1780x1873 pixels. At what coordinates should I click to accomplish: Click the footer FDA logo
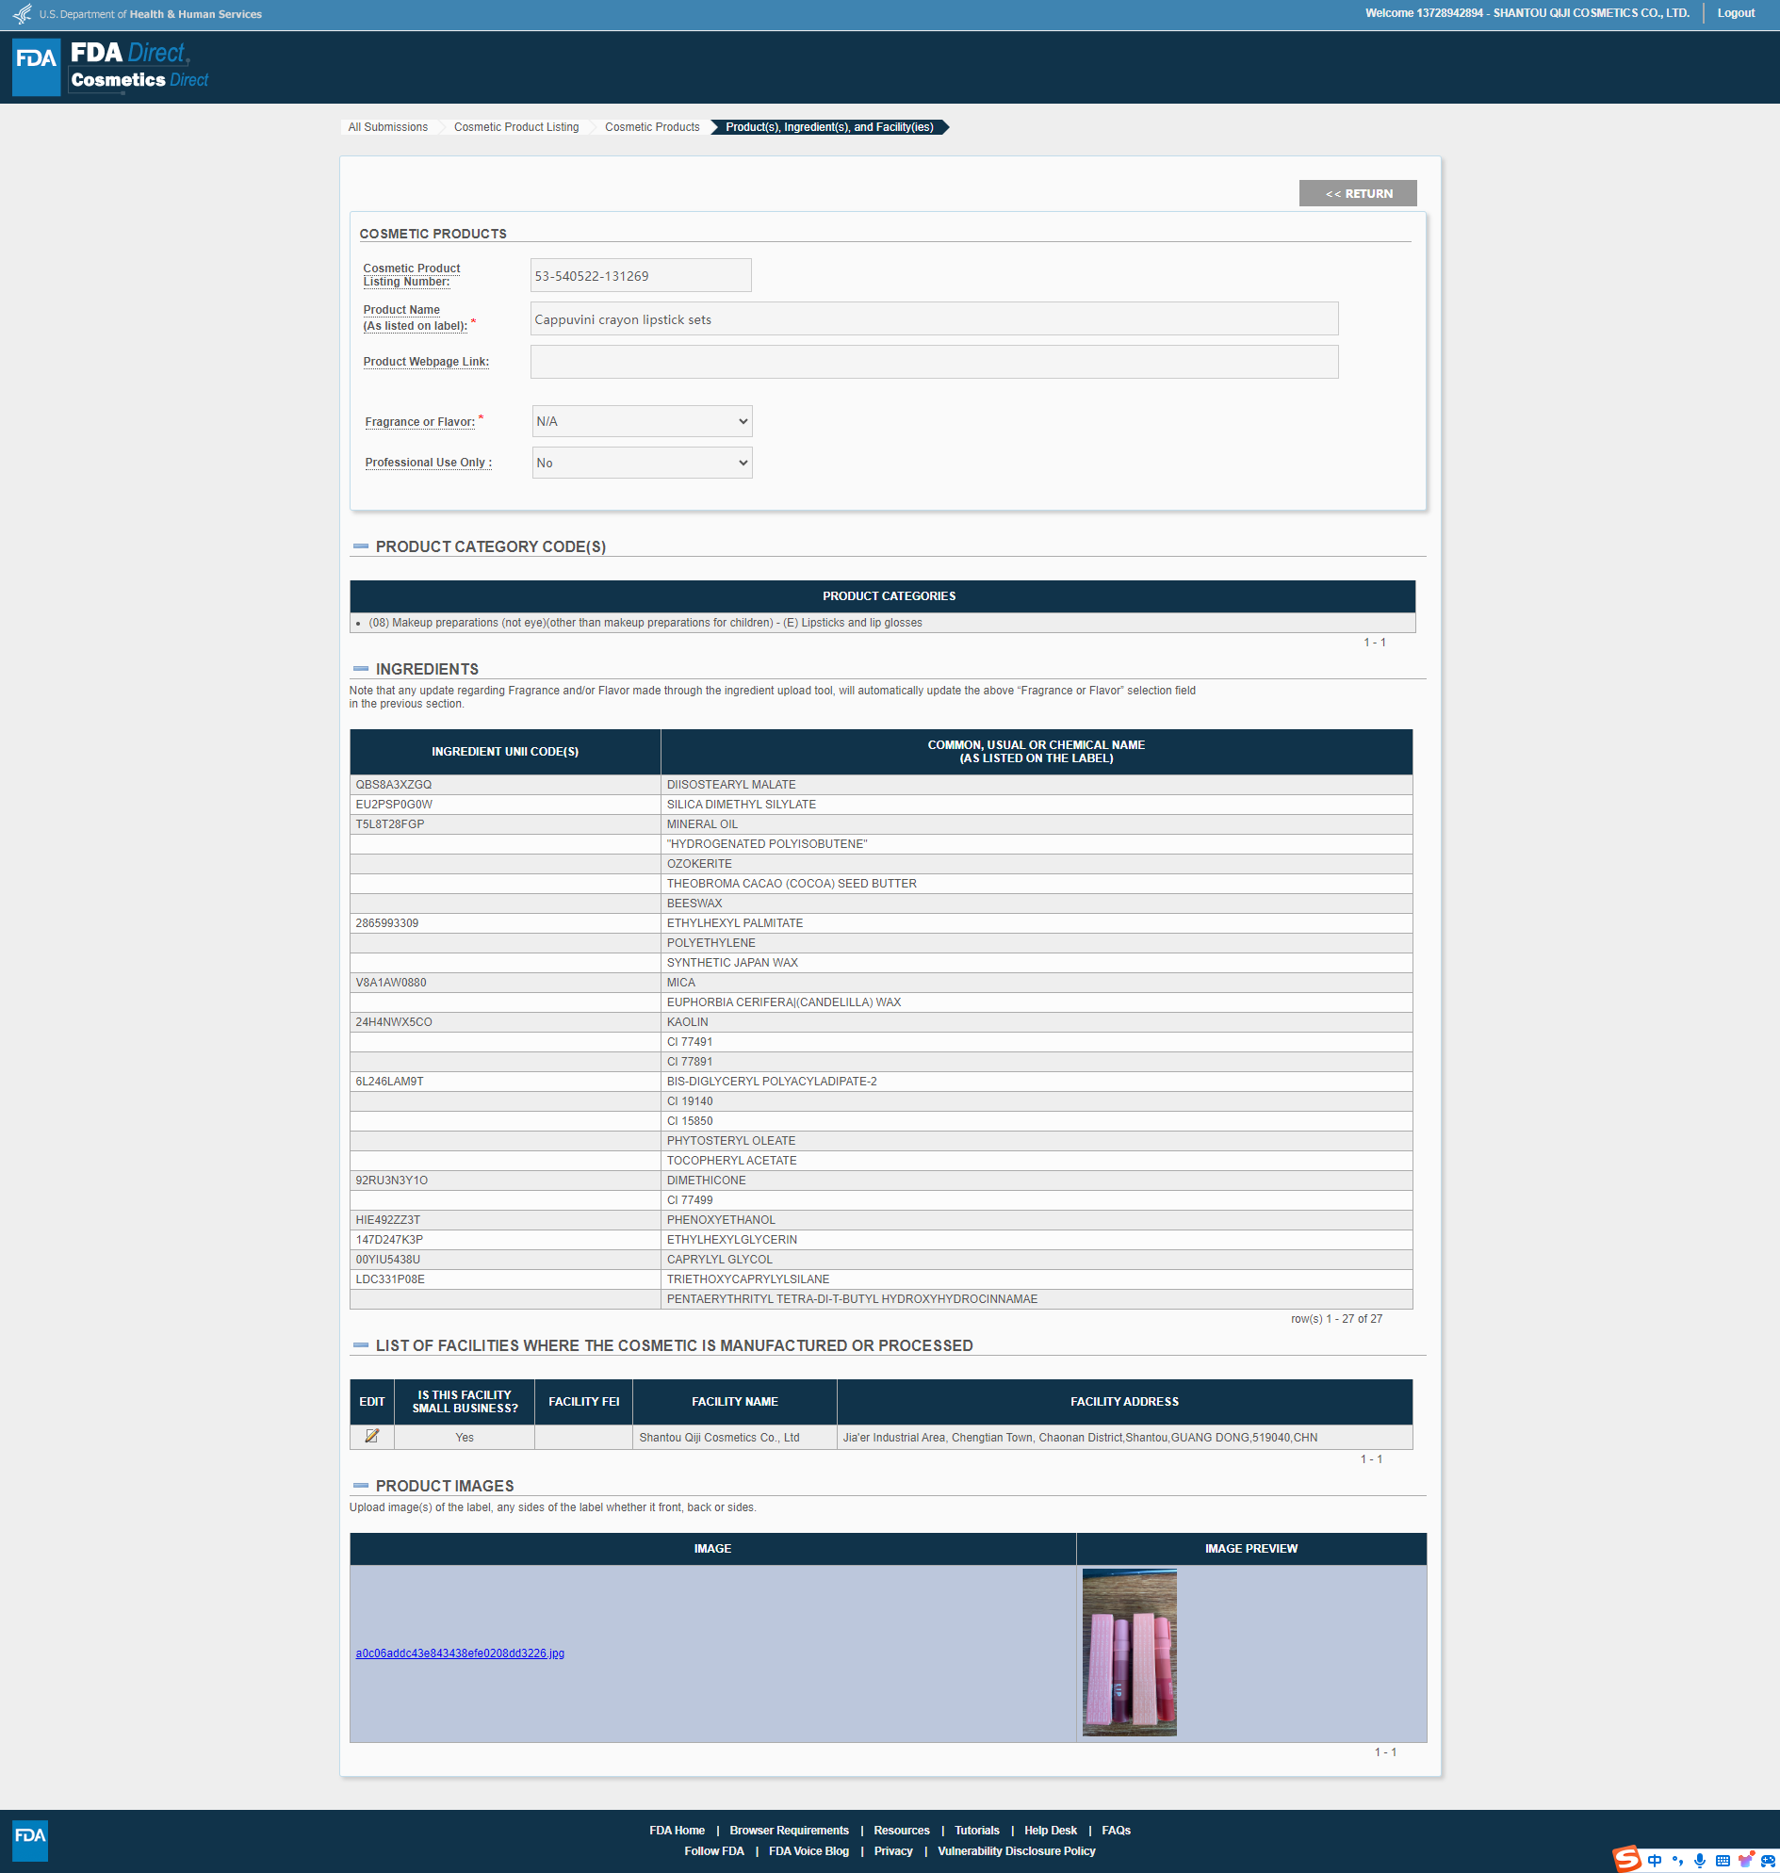coord(29,1840)
